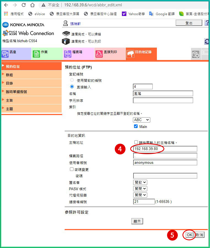Click the user name 張瑞軒

coord(75,24)
